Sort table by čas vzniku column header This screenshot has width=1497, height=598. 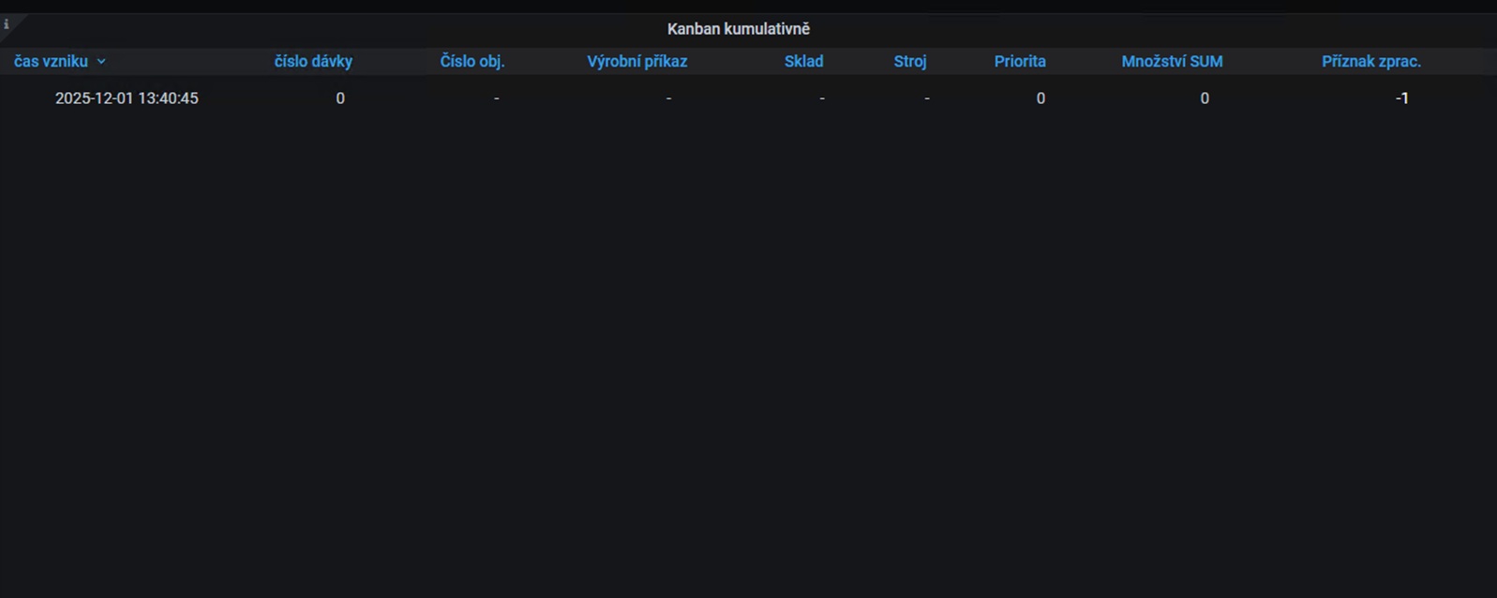point(51,62)
